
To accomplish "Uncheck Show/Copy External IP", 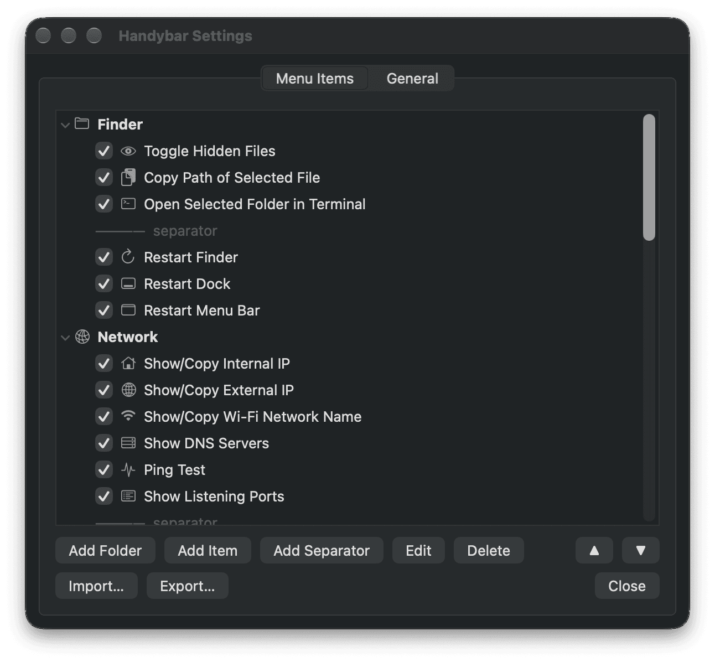I will click(104, 390).
